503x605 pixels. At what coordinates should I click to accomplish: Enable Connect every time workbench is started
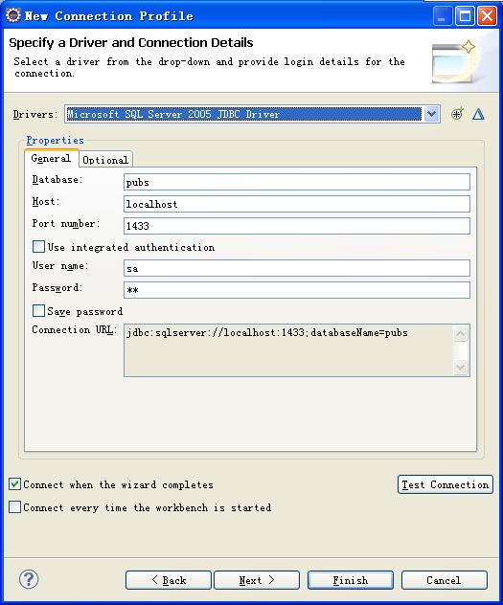coord(14,506)
